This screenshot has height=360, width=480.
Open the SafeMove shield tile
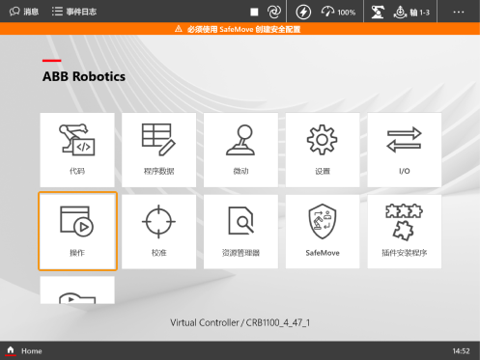point(323,232)
